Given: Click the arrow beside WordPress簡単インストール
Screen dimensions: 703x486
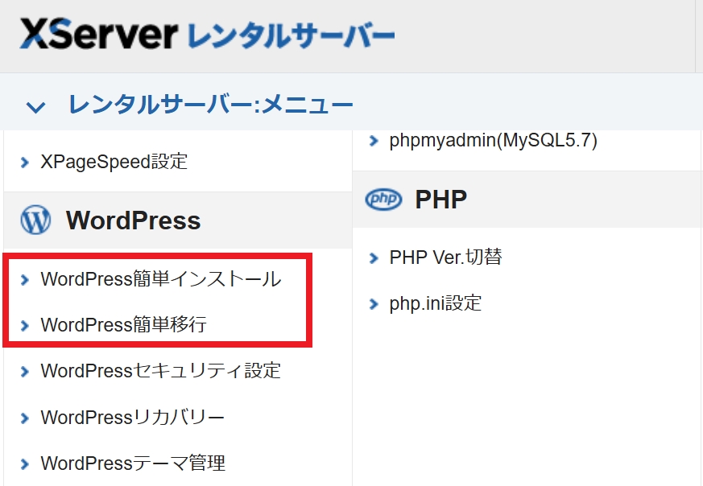Looking at the screenshot, I should point(25,280).
